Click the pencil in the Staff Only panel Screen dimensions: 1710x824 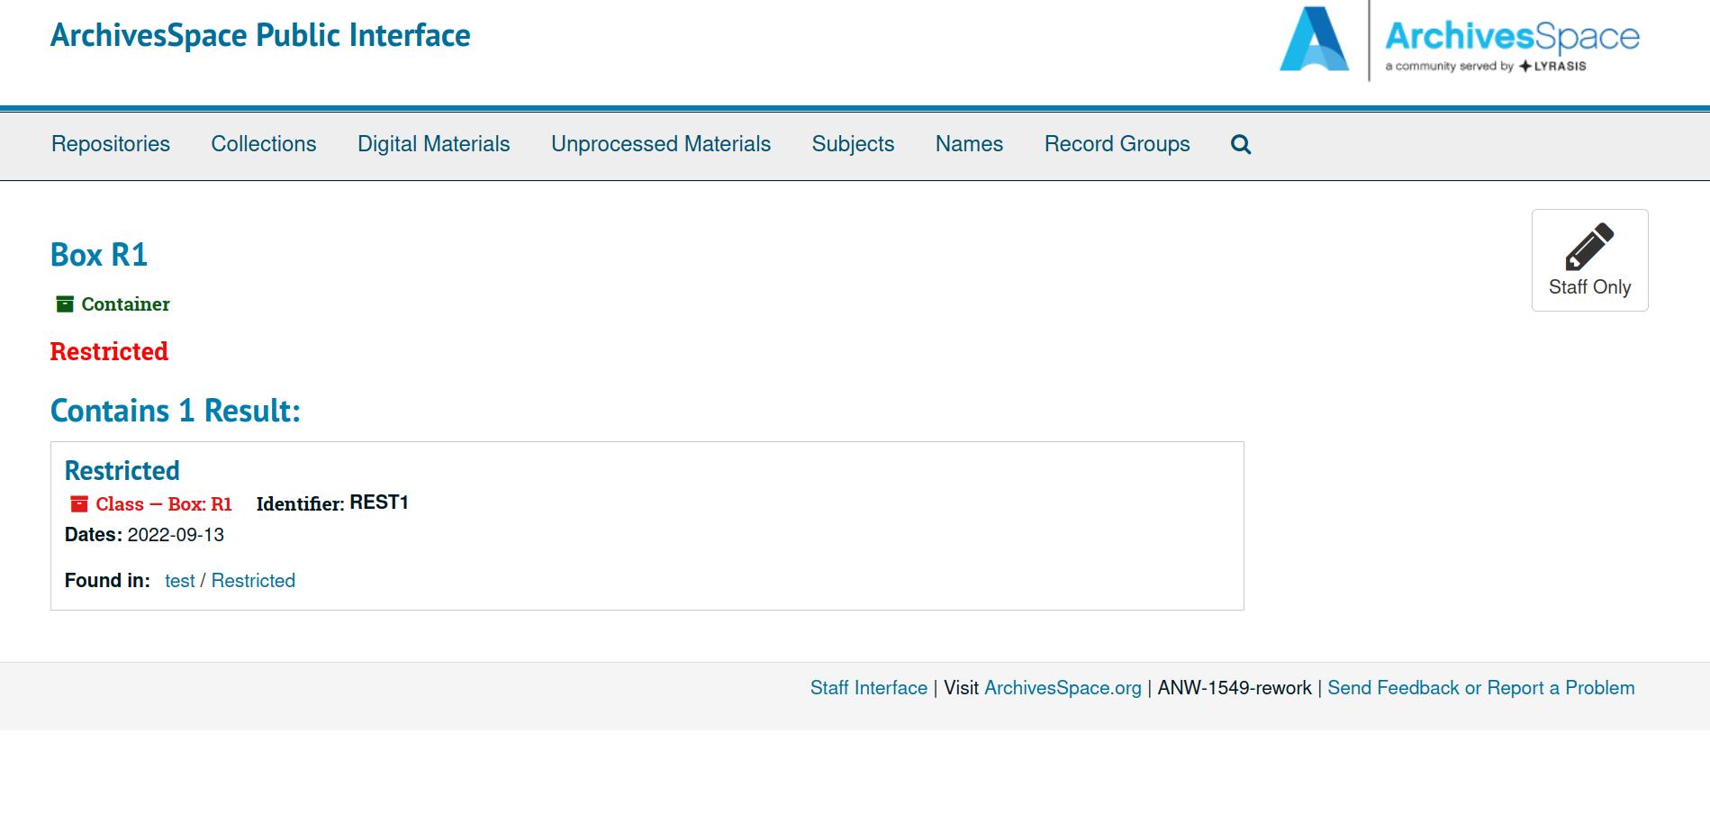pyautogui.click(x=1588, y=248)
